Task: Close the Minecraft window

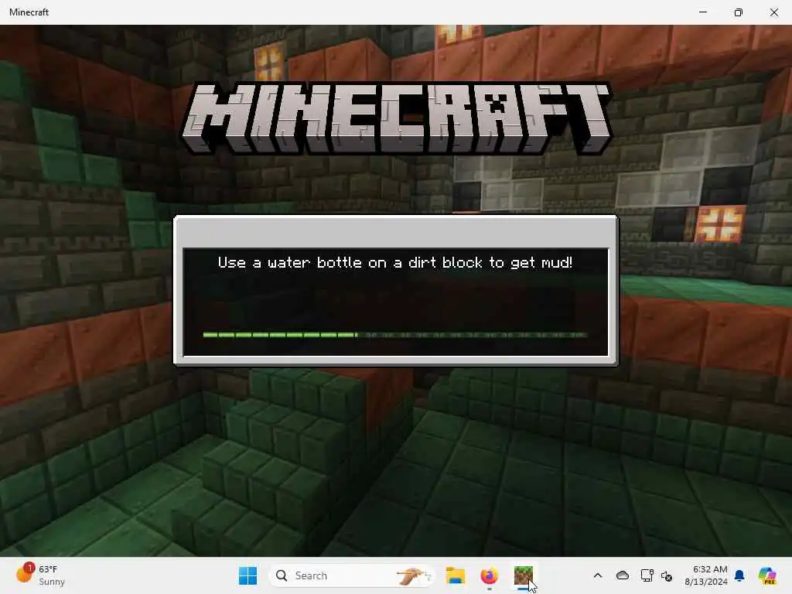Action: point(773,12)
